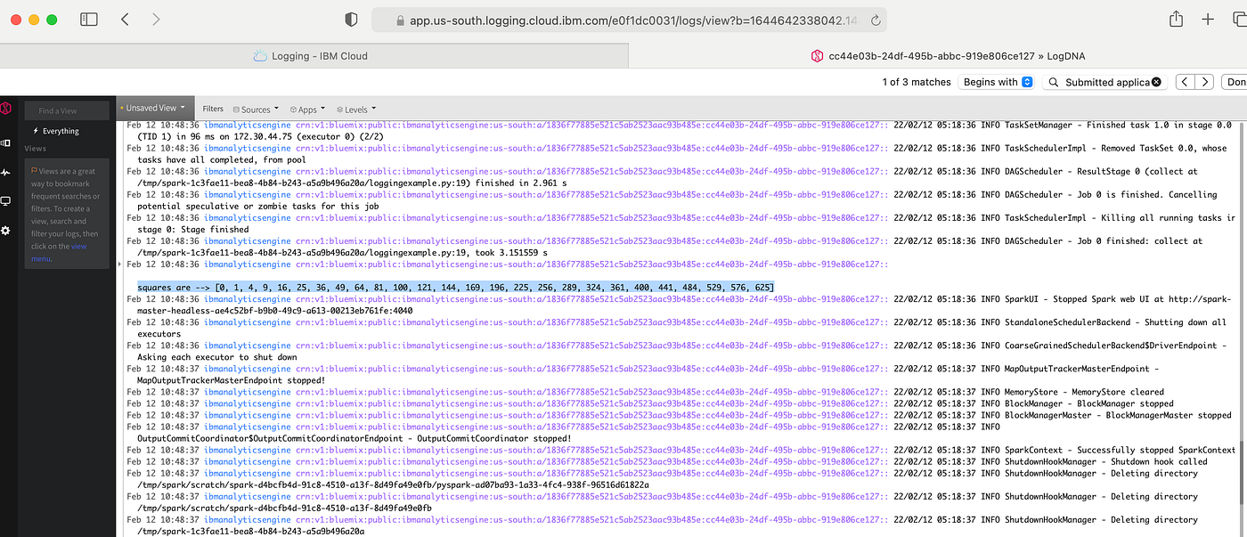Go forward with Safari's forward arrow
This screenshot has width=1247, height=537.
(x=156, y=19)
